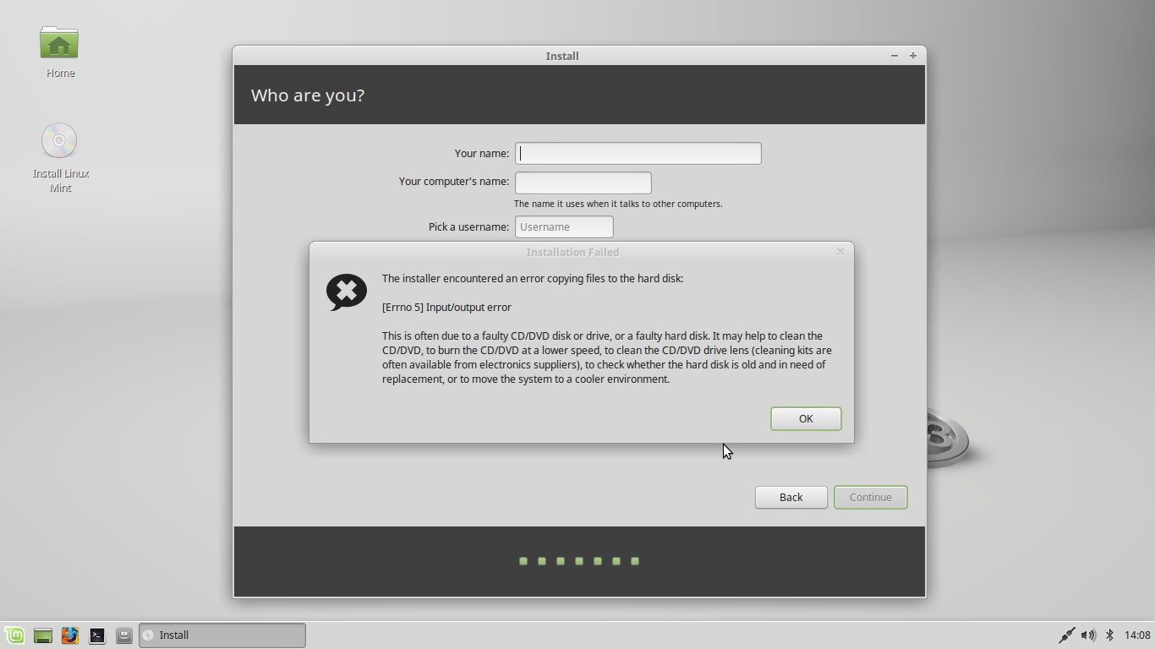
Task: Select the Install window taskbar entry
Action: point(222,635)
